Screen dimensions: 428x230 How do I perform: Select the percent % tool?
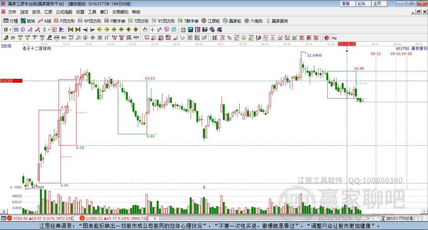229,38
